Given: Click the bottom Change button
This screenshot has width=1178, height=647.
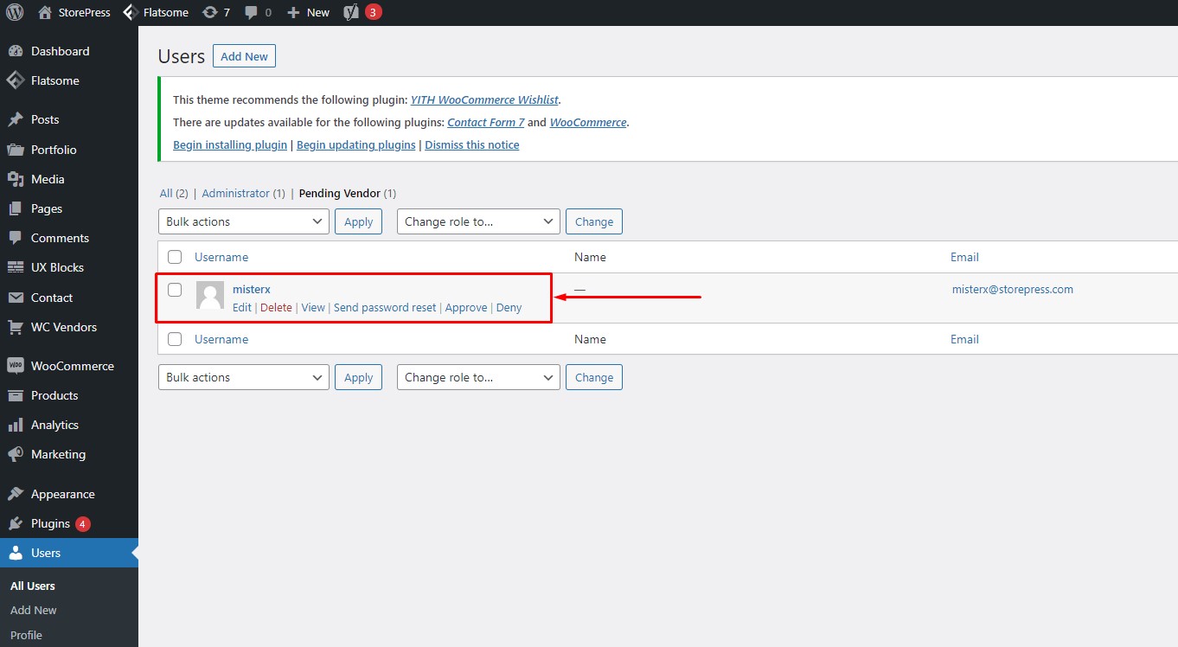Looking at the screenshot, I should tap(594, 377).
